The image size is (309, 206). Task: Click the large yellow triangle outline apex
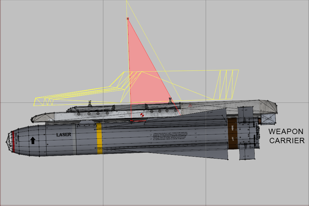pyautogui.click(x=127, y=1)
